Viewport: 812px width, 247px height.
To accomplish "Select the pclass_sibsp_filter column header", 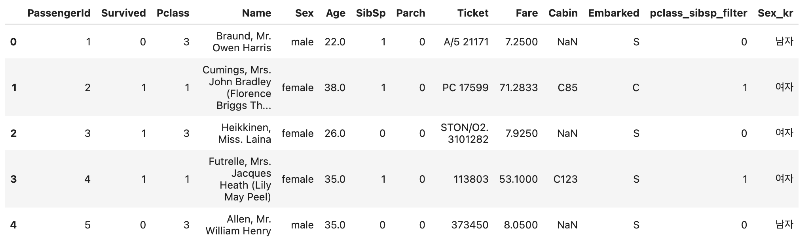I will point(698,13).
